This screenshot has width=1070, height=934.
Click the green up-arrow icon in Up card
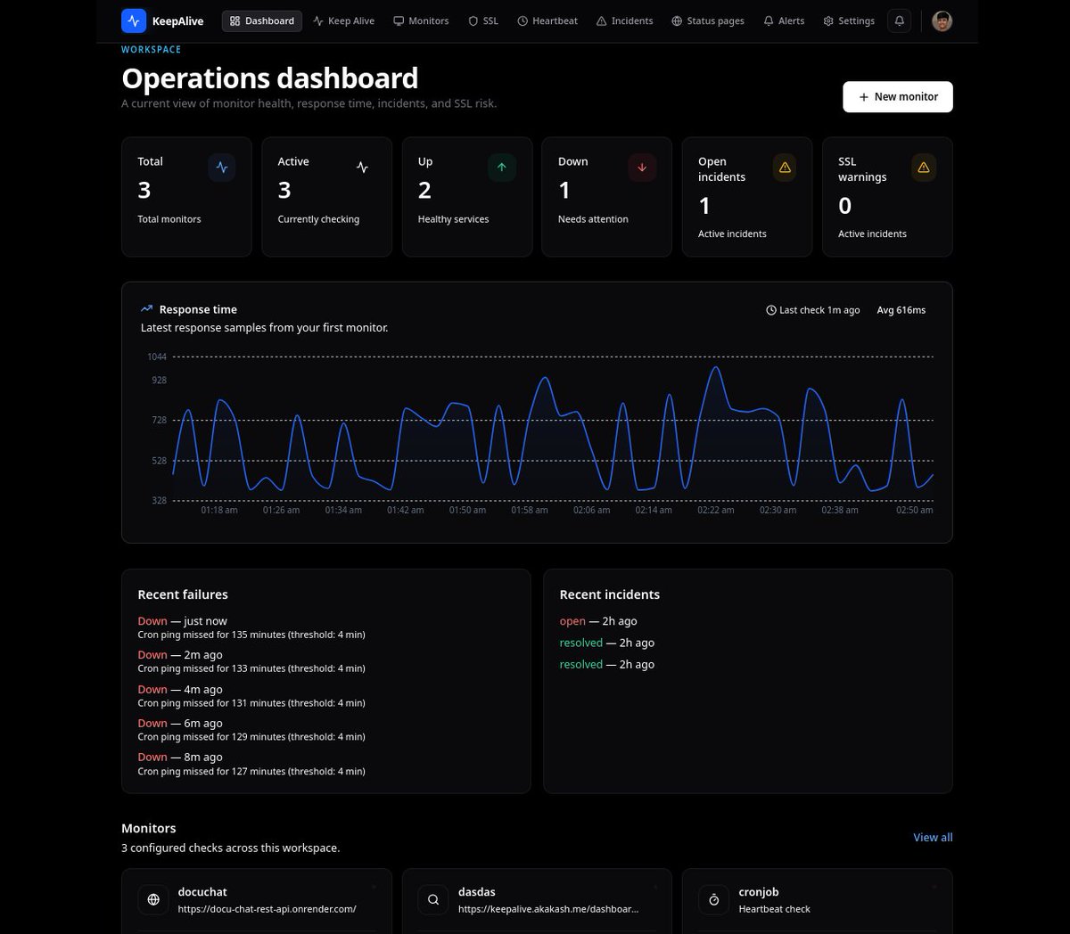pyautogui.click(x=502, y=168)
